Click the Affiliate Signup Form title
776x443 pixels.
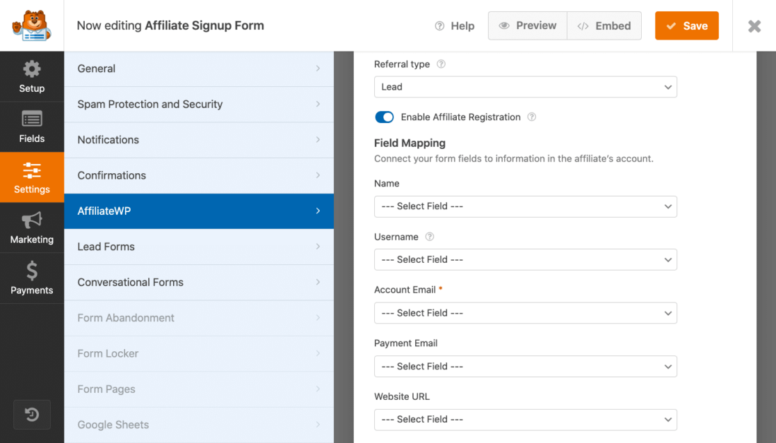[x=204, y=26]
